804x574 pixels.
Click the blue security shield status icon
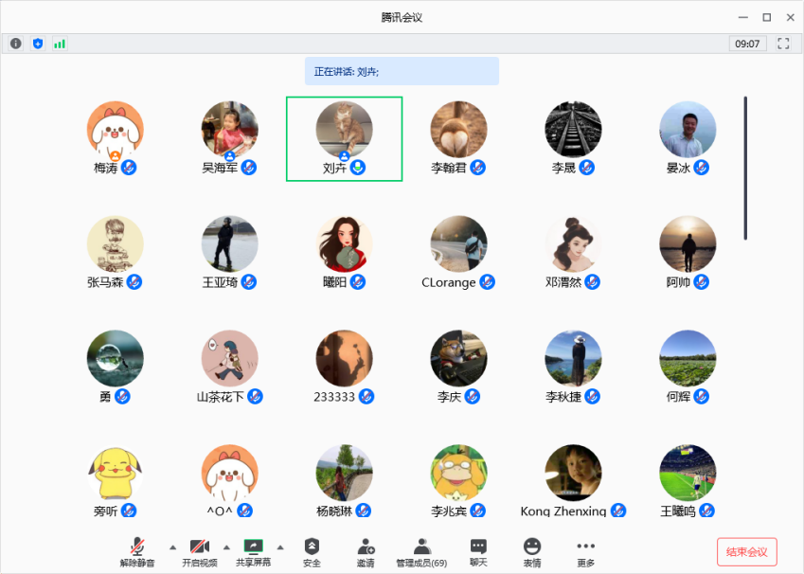[x=38, y=44]
